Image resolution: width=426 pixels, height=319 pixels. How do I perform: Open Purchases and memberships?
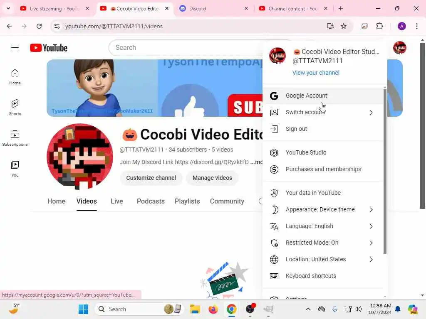click(323, 169)
